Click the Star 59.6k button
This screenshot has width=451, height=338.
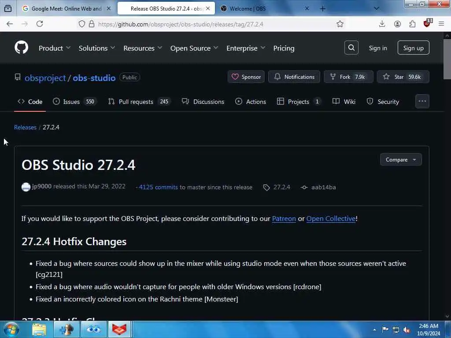(403, 77)
